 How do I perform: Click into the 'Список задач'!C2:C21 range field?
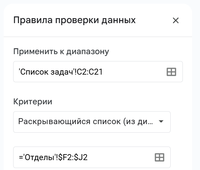coord(98,72)
